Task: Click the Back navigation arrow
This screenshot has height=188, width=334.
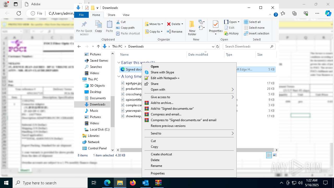Action: (79, 46)
